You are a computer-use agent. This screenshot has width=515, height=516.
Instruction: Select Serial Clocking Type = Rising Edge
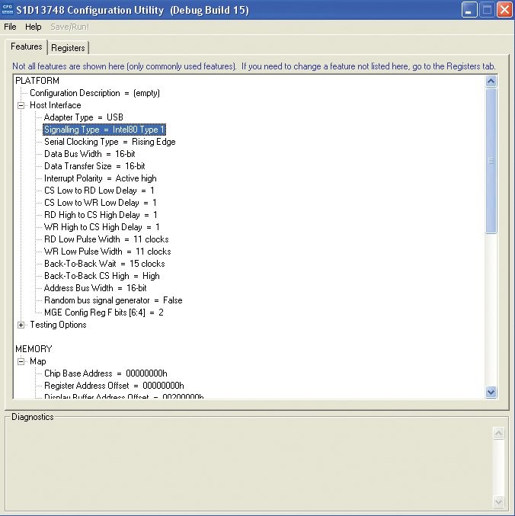click(110, 142)
